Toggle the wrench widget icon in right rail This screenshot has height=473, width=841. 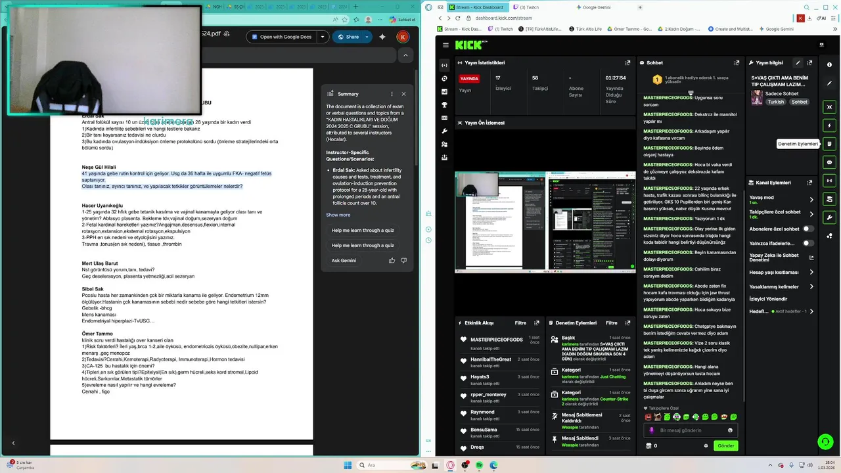829,217
